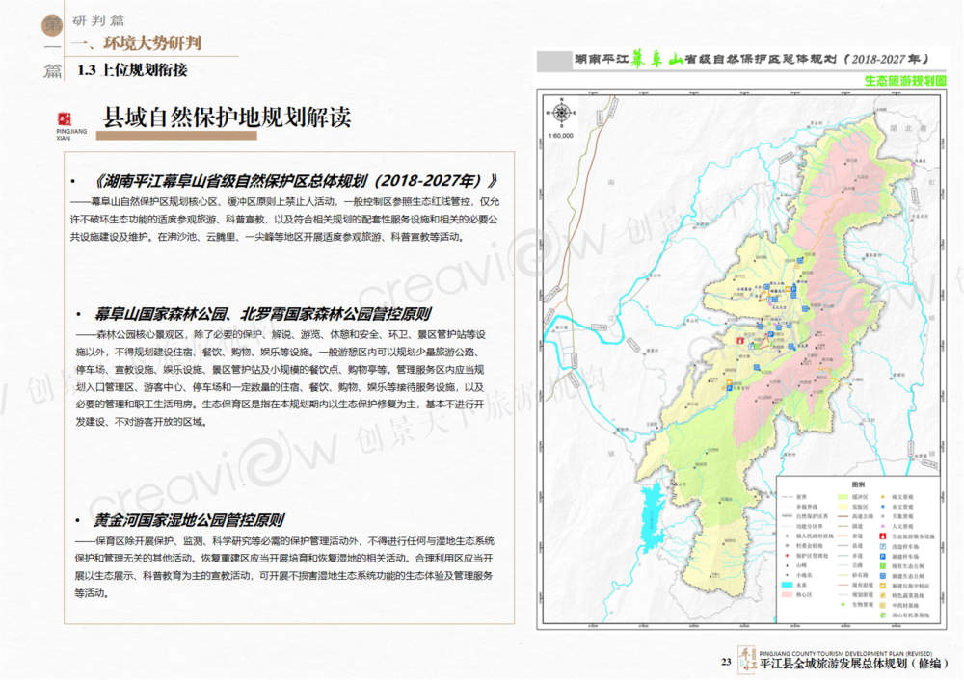Click the light green 缓冲区 legend swatch

click(843, 497)
